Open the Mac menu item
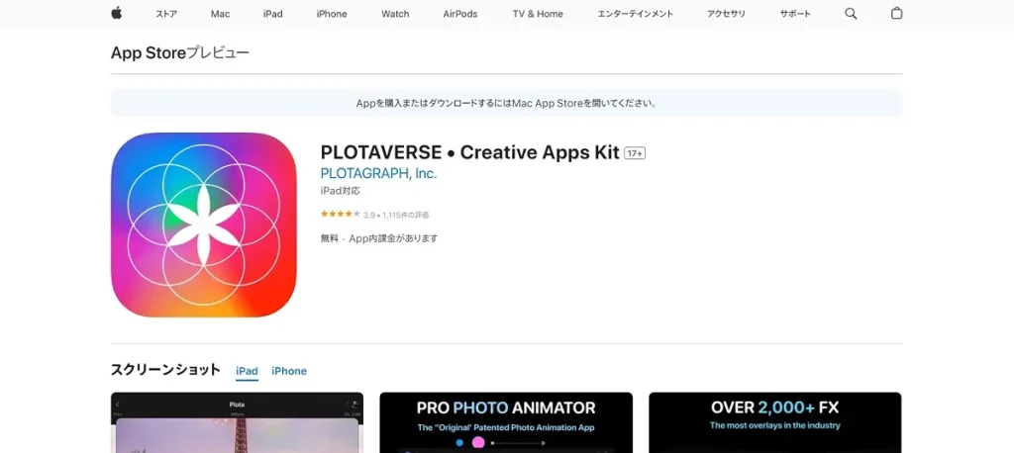The image size is (1014, 453). 220,14
